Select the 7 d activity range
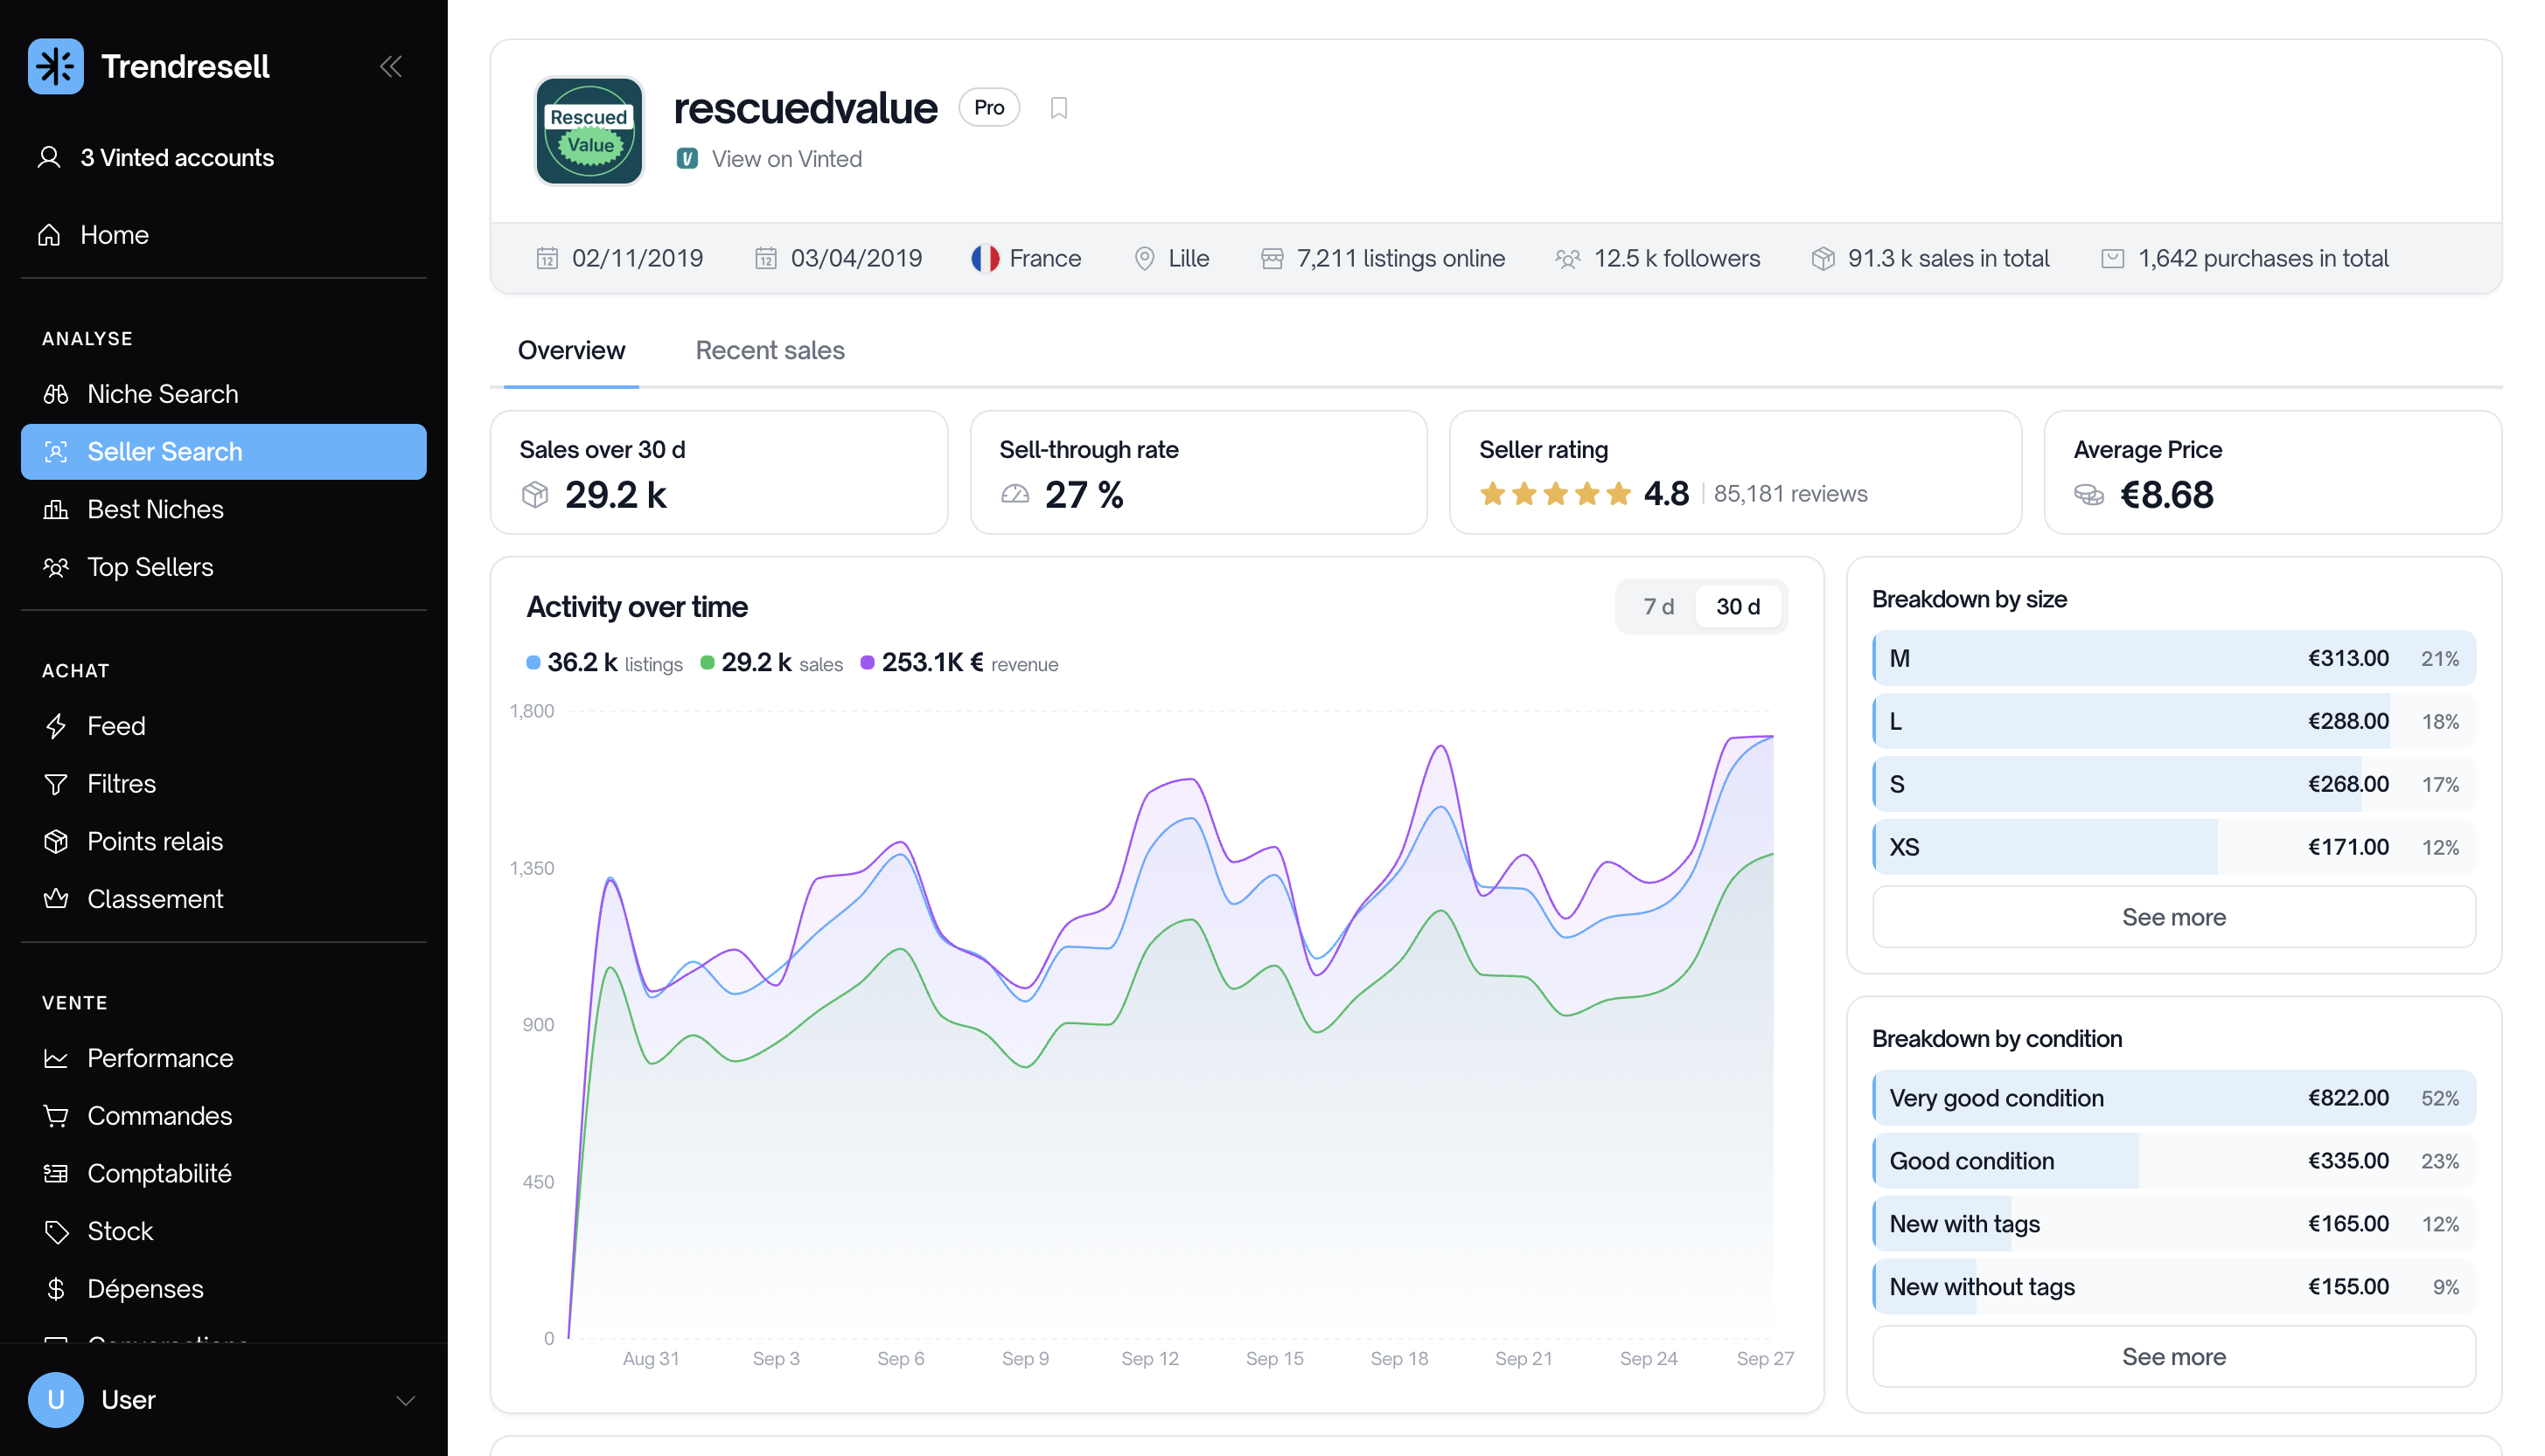The width and height of the screenshot is (2545, 1456). (x=1659, y=607)
